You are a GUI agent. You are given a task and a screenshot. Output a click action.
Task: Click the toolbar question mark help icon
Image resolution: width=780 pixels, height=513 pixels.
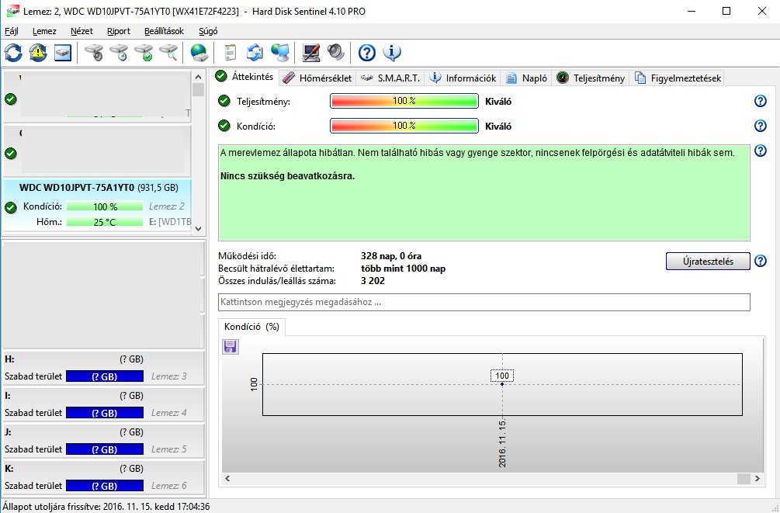[366, 52]
